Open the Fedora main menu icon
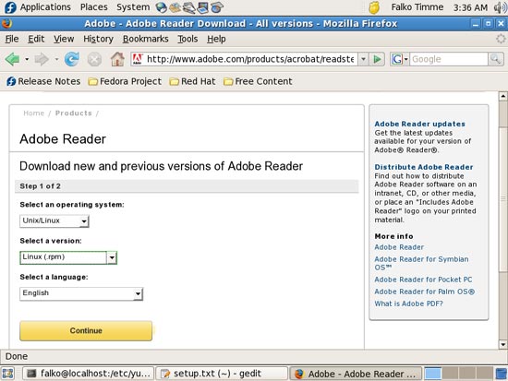The height and width of the screenshot is (381, 508). (x=10, y=7)
